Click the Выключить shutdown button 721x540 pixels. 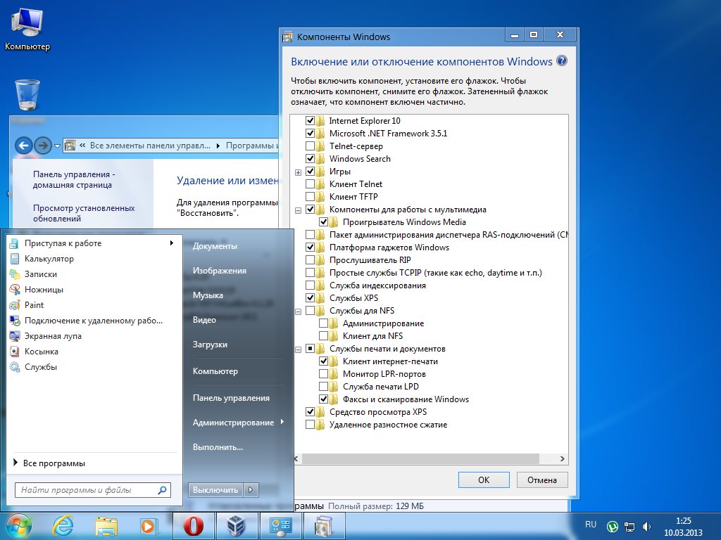point(215,490)
